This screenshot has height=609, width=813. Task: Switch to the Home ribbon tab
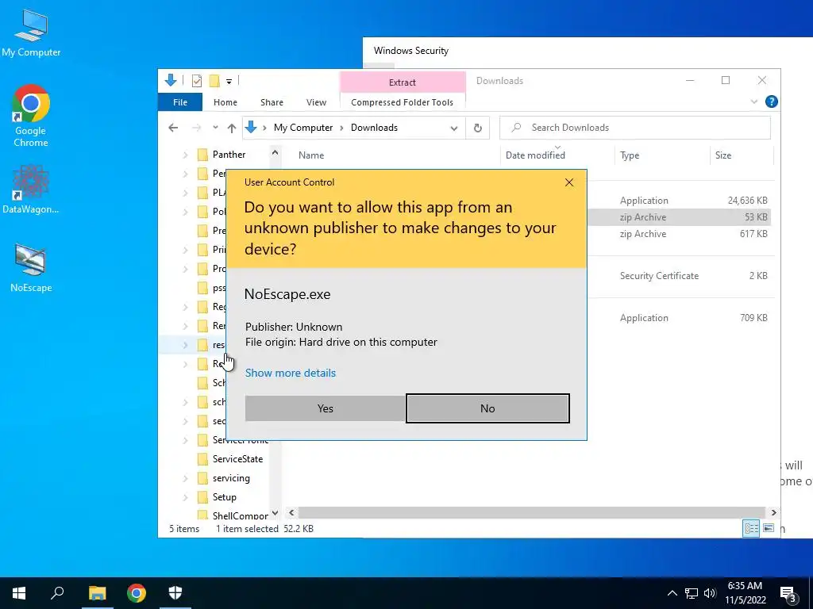point(225,102)
